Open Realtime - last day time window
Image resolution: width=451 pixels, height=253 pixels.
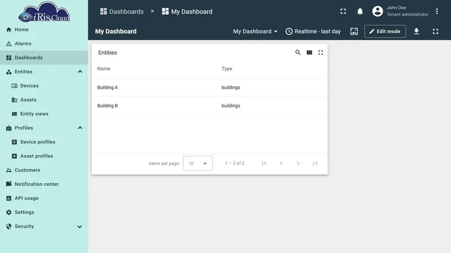tap(313, 31)
